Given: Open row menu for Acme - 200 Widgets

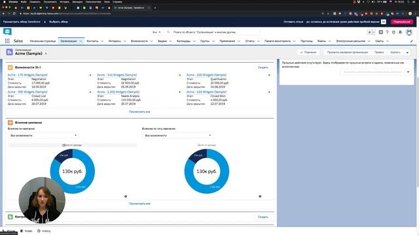Looking at the screenshot, I should tap(269, 75).
